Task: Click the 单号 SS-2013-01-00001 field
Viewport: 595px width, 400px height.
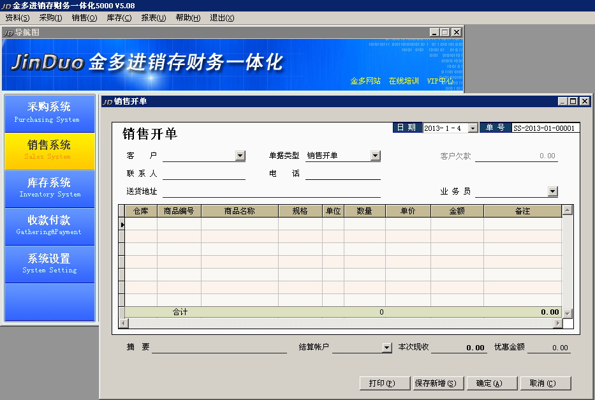Action: click(x=545, y=128)
